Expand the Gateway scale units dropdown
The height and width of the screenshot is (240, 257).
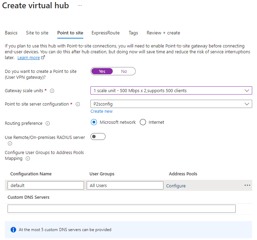(x=171, y=90)
